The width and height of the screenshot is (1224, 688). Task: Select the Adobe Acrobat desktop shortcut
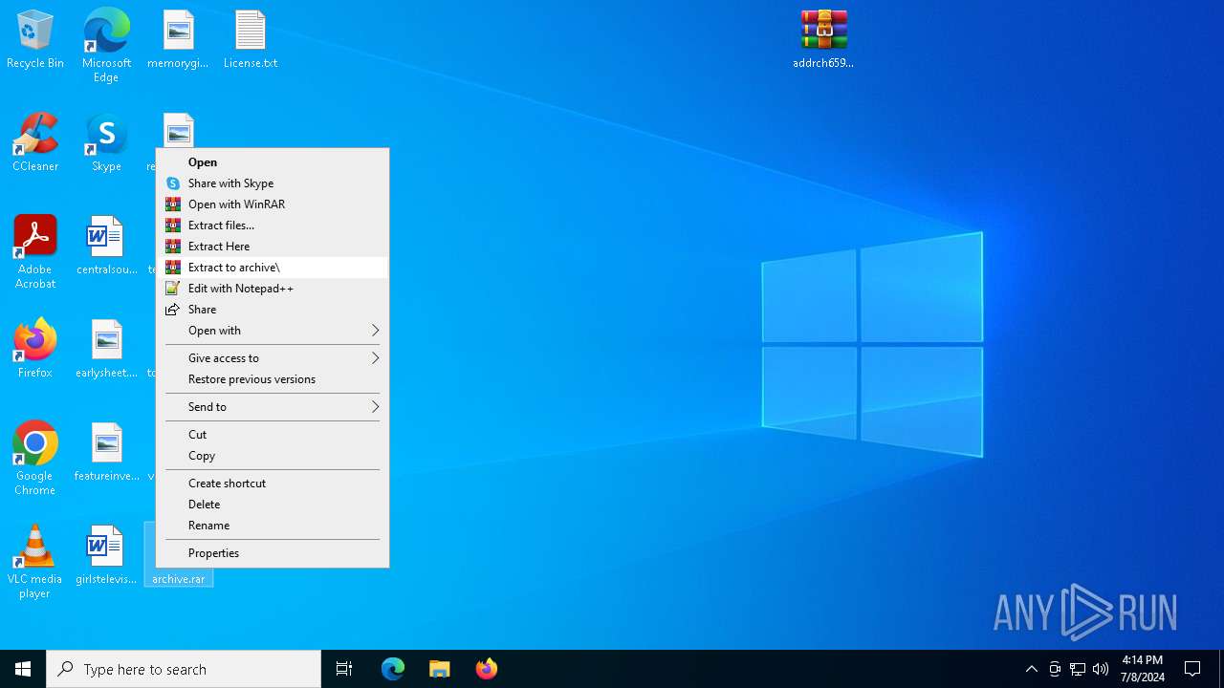click(35, 252)
